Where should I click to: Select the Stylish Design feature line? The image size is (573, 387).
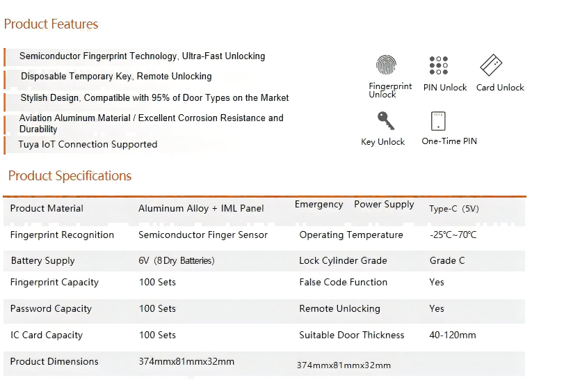click(154, 98)
